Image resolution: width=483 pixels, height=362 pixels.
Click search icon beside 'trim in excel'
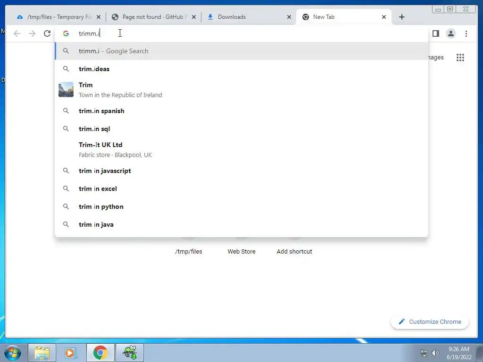coord(66,189)
